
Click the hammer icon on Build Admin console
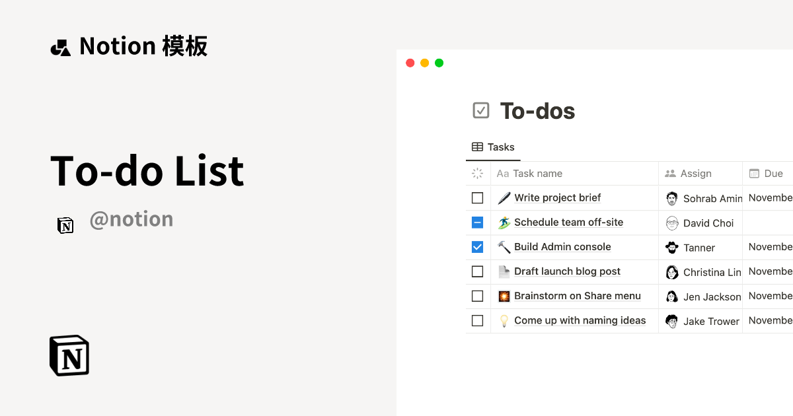click(504, 247)
